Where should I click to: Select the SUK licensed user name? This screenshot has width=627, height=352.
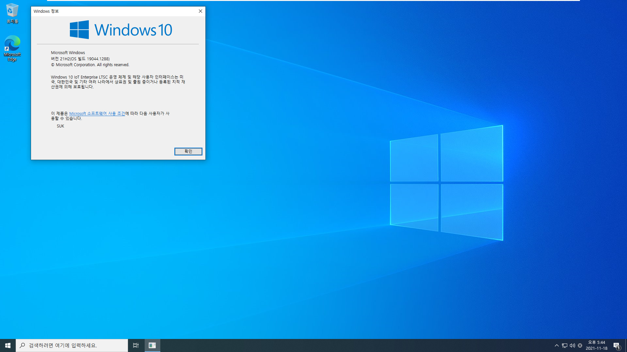(60, 126)
